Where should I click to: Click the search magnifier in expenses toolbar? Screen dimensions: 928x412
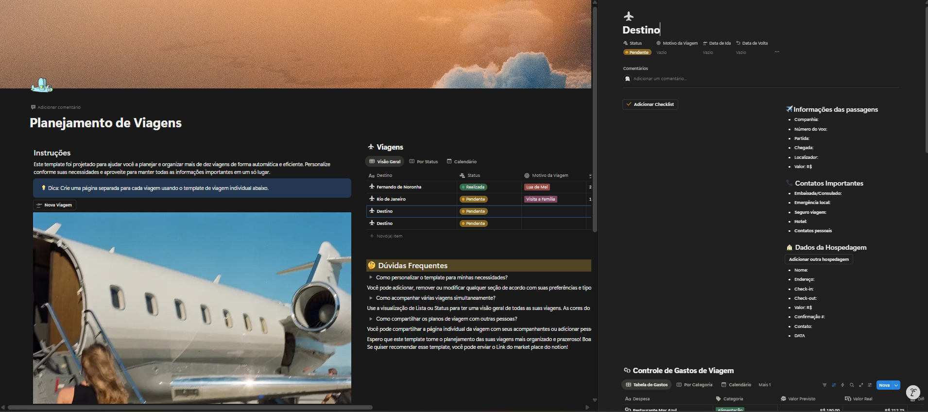tap(852, 385)
